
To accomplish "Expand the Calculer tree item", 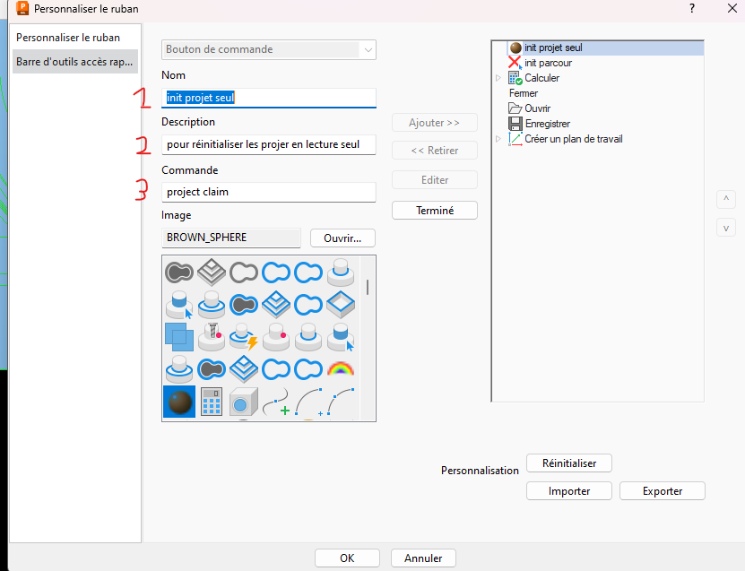I will (x=498, y=78).
